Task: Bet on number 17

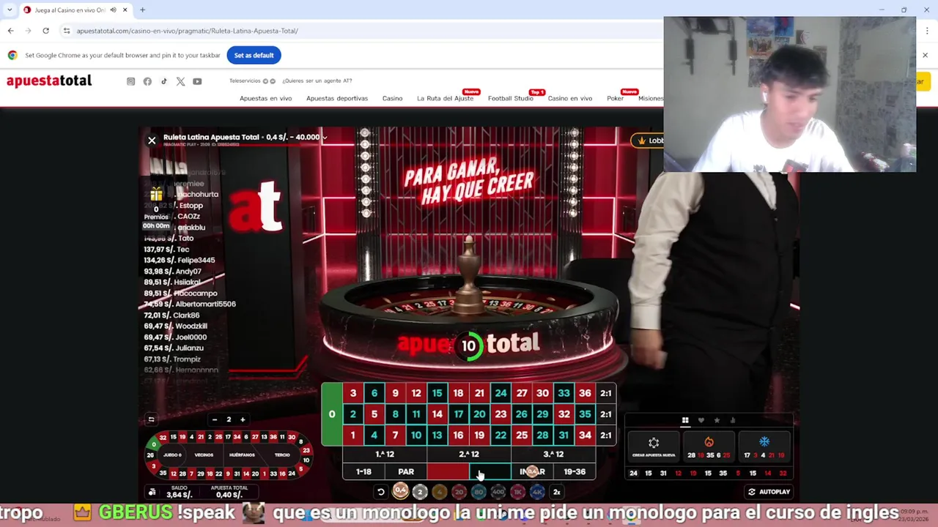Action: pos(458,414)
